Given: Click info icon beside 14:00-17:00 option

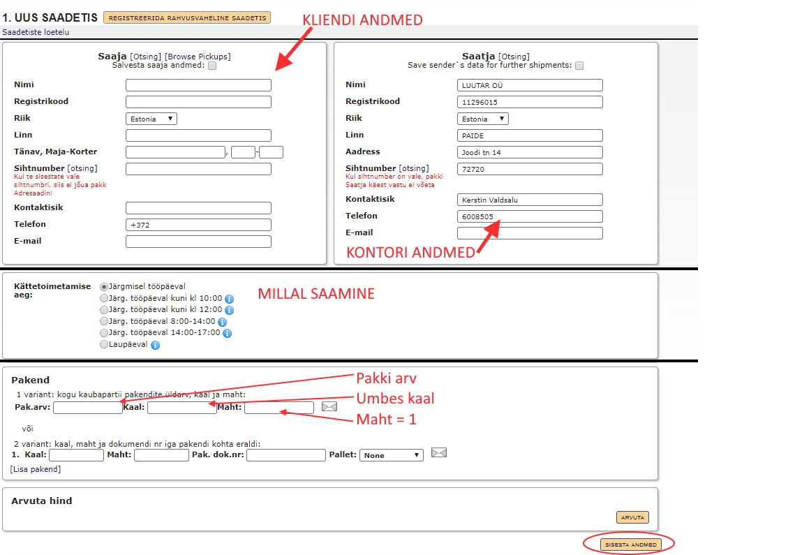Looking at the screenshot, I should pyautogui.click(x=227, y=333).
